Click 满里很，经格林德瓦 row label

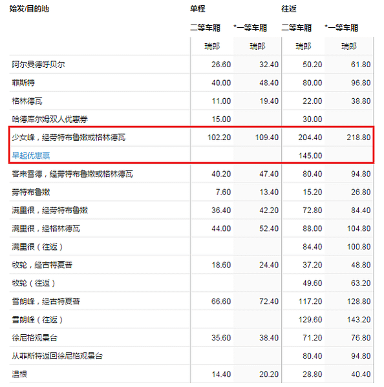46,229
